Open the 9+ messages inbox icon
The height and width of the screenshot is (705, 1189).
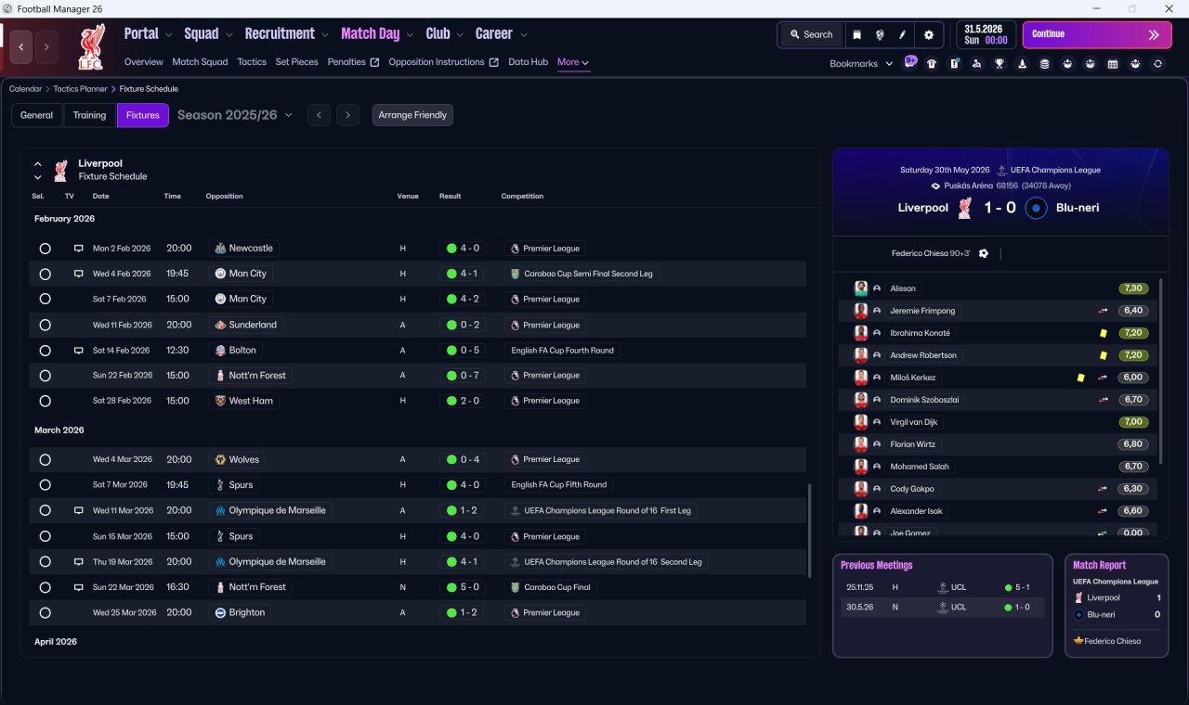(910, 63)
